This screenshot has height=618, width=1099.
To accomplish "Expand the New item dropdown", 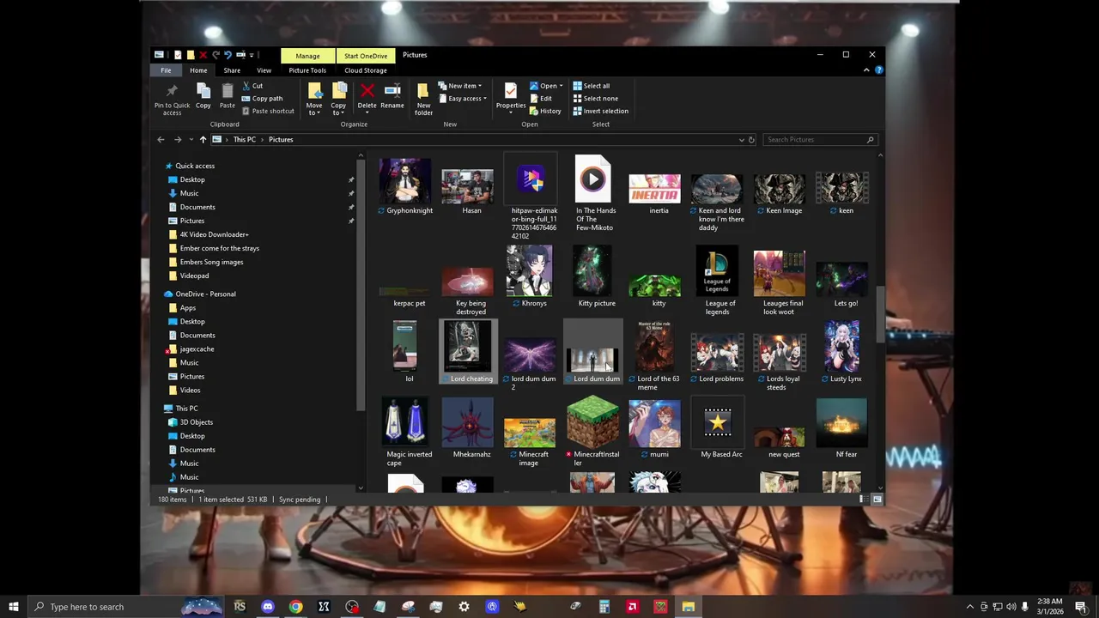I will point(459,86).
